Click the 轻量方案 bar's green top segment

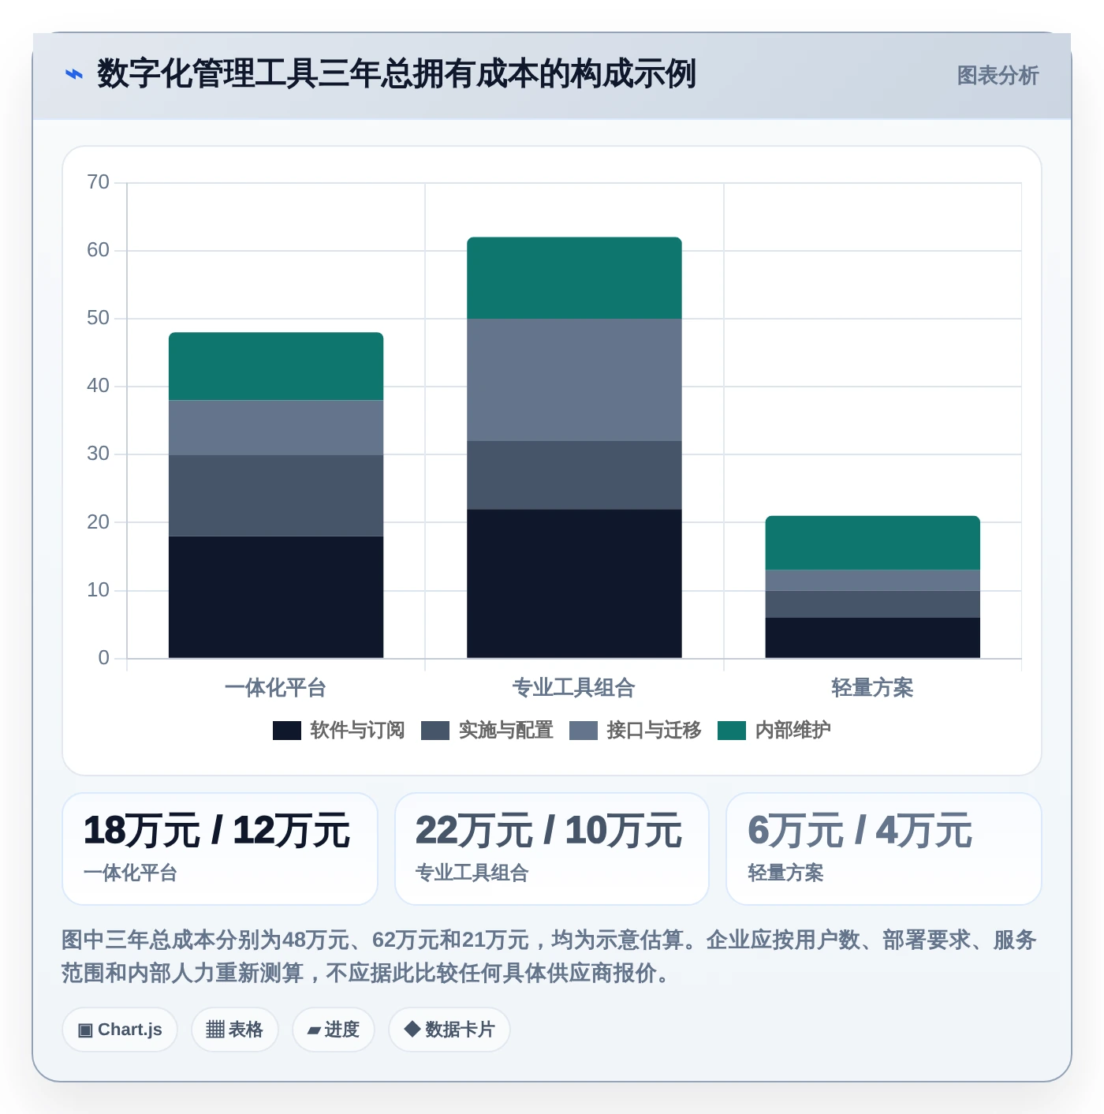[x=873, y=543]
